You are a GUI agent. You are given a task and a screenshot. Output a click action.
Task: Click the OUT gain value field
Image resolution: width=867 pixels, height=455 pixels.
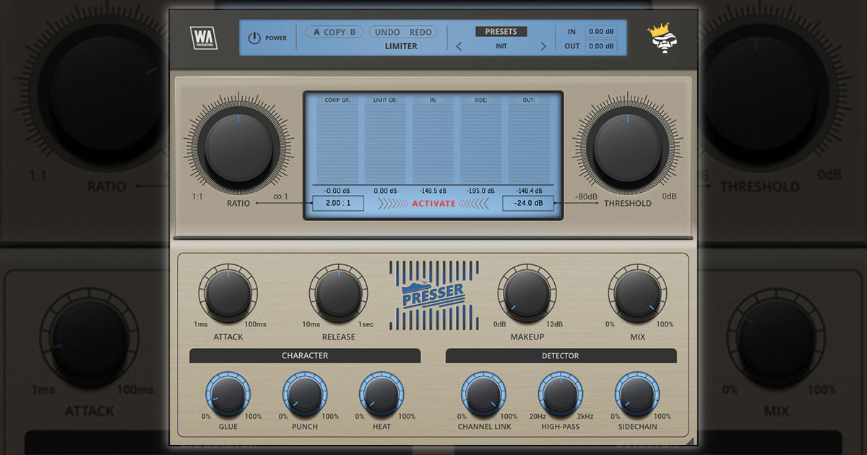(601, 46)
